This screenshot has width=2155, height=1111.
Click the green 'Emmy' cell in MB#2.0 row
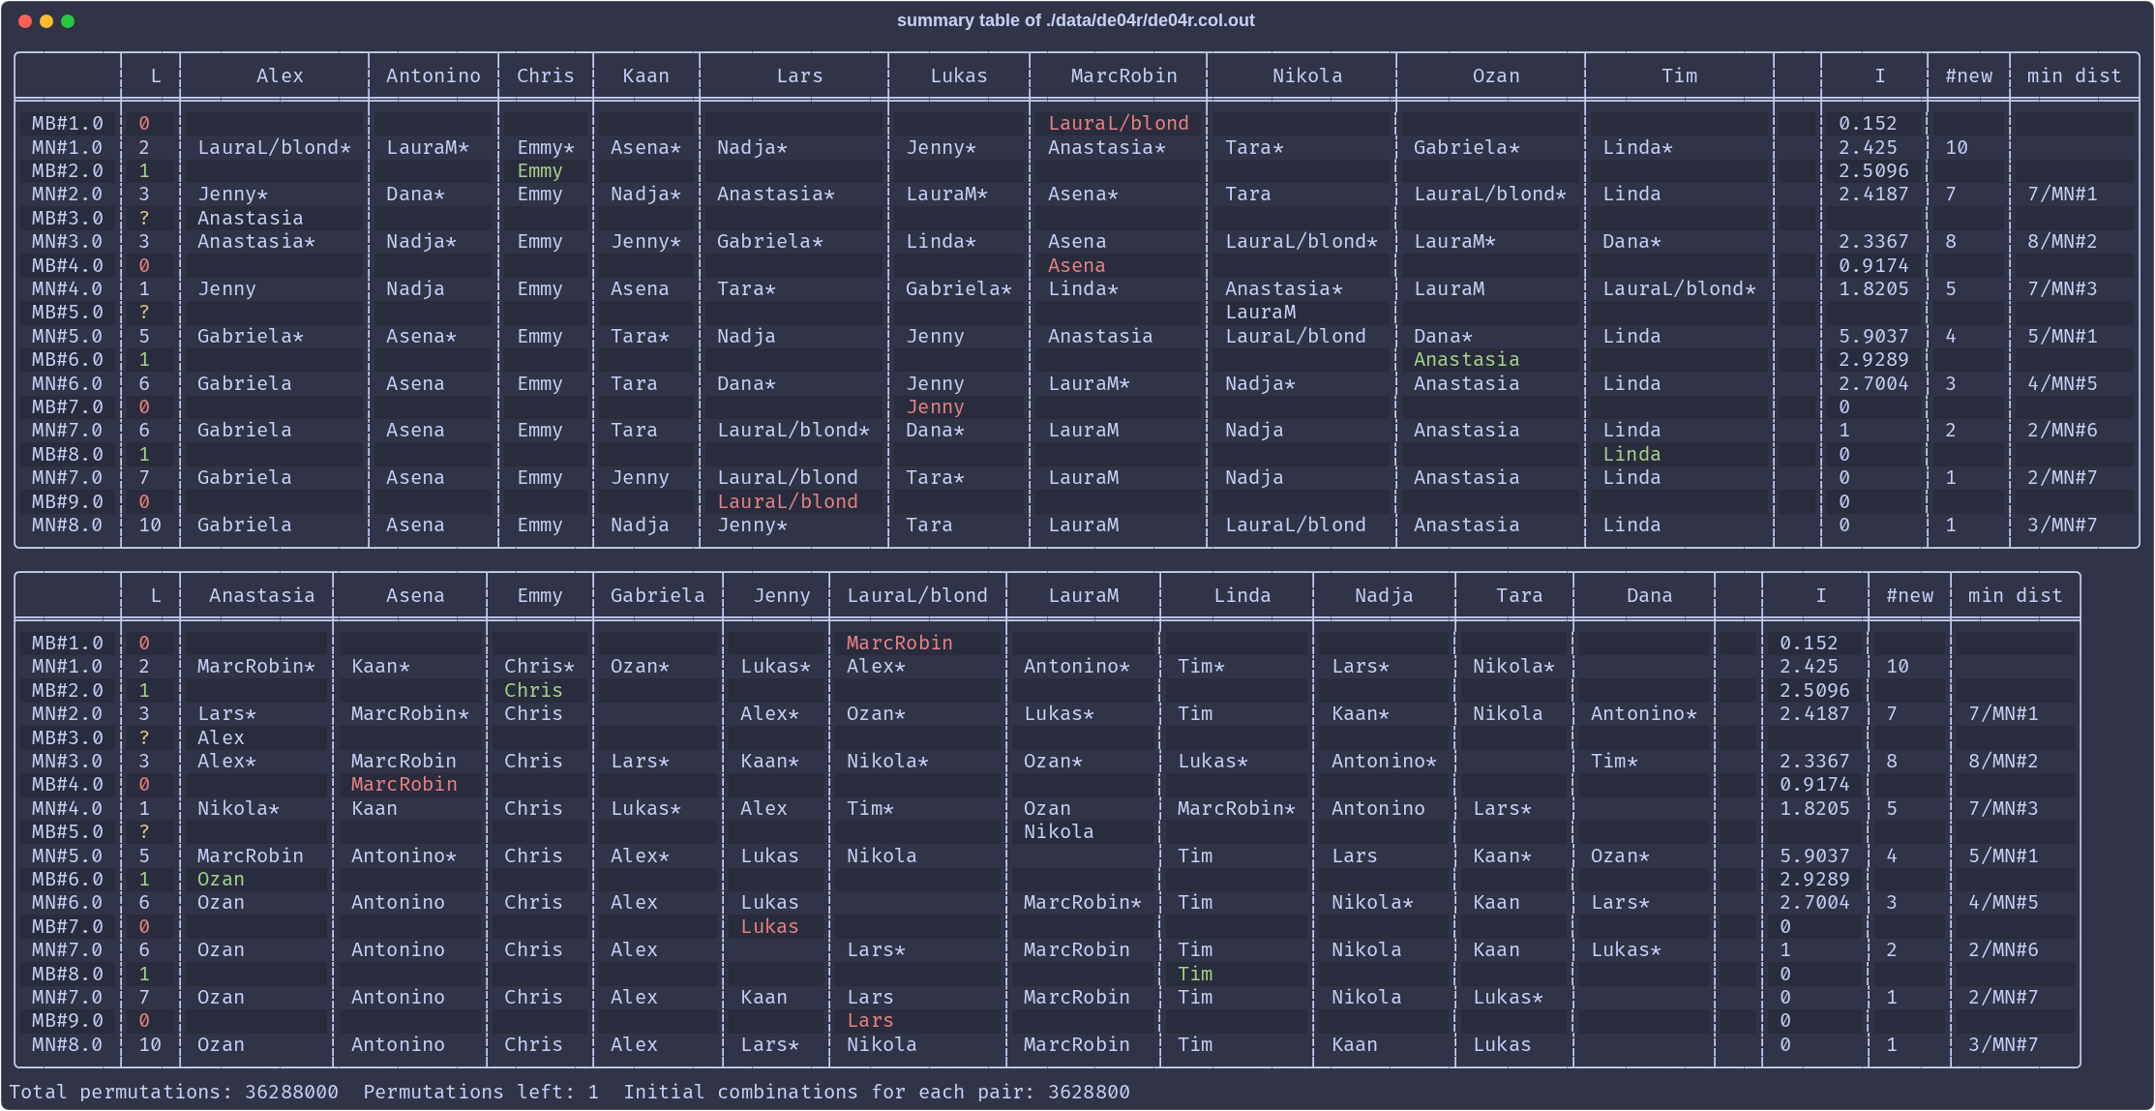pyautogui.click(x=540, y=170)
